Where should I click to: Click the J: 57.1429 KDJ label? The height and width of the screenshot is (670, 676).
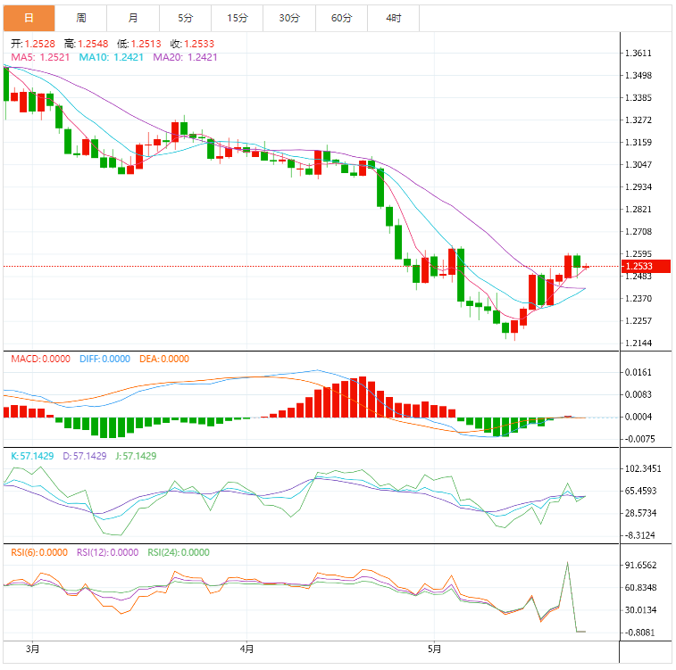point(136,457)
